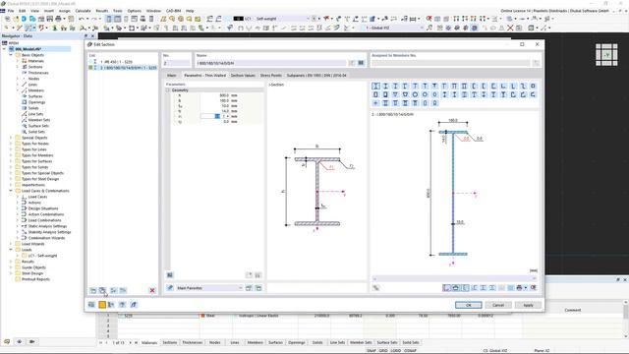Open the Main tab in Edit Section
Screen dimensions: 629x354
pos(172,75)
